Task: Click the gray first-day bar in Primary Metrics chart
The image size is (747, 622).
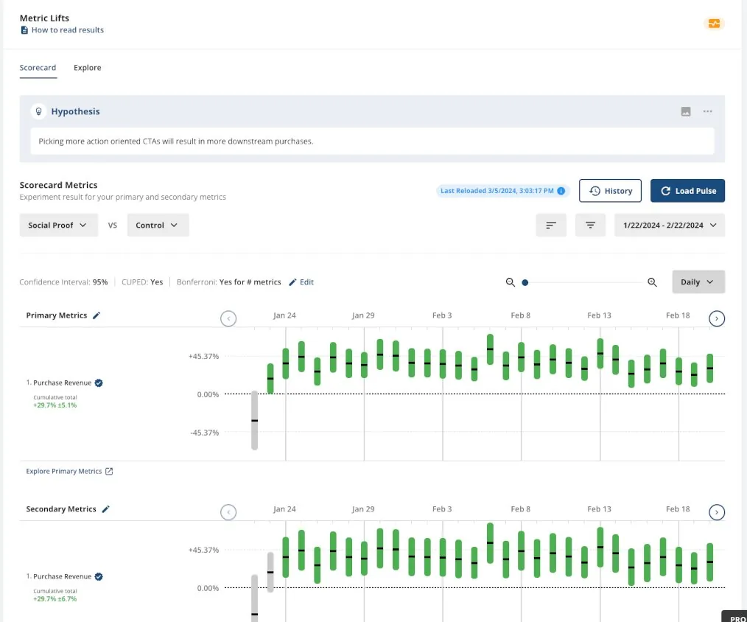Action: [254, 420]
